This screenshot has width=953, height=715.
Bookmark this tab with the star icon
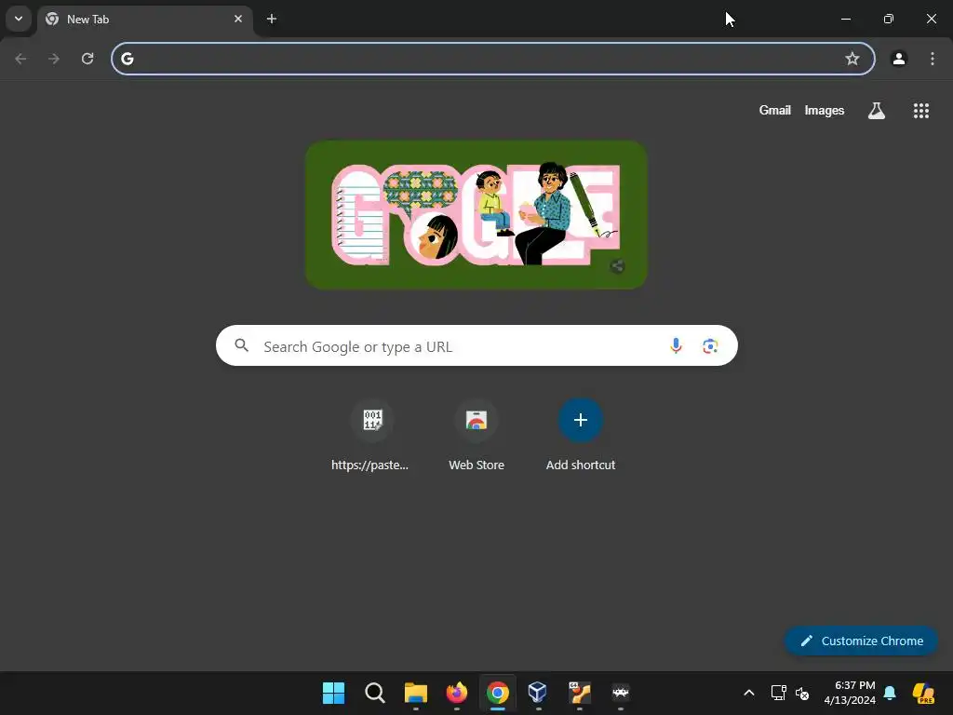pyautogui.click(x=852, y=59)
